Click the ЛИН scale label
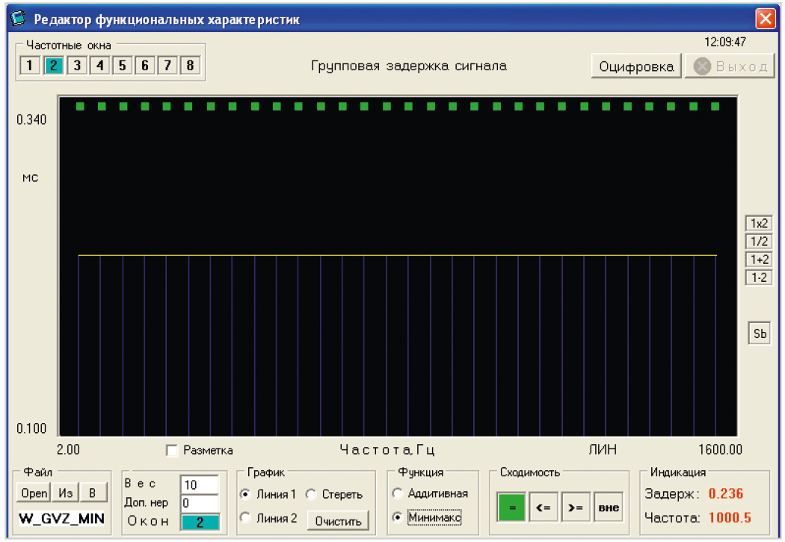Screen dimensions: 785x542 tap(603, 449)
